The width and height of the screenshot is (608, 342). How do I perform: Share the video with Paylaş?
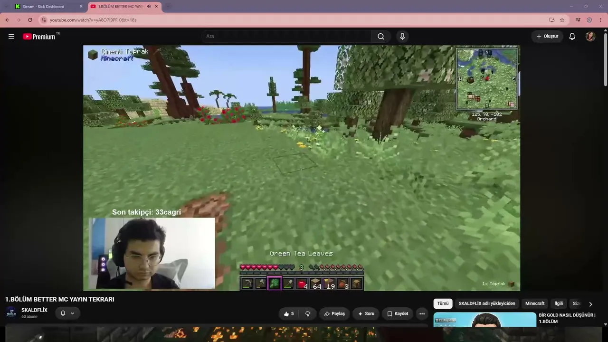pos(334,313)
